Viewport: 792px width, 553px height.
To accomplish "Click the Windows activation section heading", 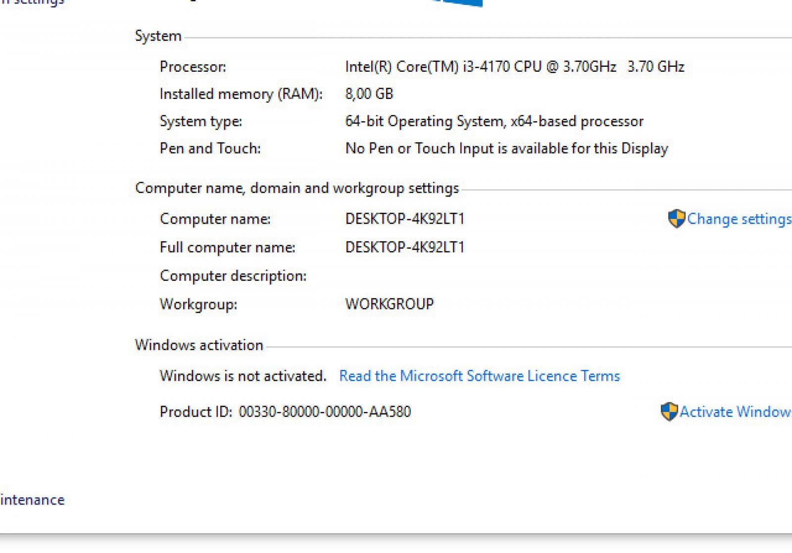I will tap(199, 345).
